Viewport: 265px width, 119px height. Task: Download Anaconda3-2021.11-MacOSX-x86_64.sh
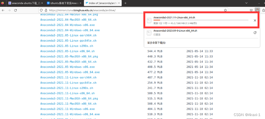click(x=68, y=104)
